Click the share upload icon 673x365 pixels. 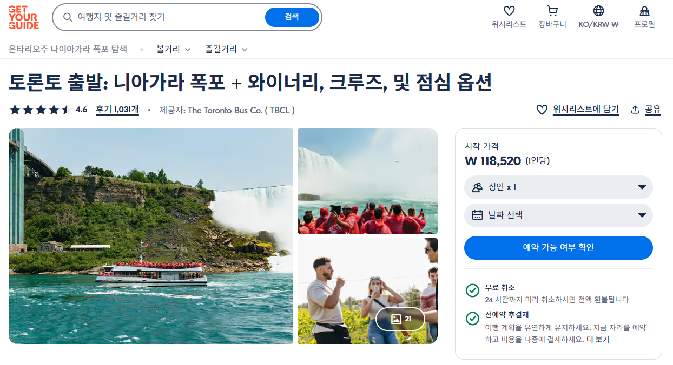(x=635, y=110)
